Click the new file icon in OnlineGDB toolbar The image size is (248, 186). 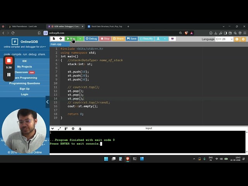54,39
